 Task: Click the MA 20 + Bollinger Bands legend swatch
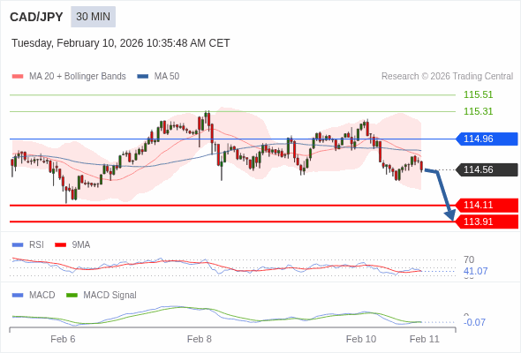pyautogui.click(x=18, y=77)
